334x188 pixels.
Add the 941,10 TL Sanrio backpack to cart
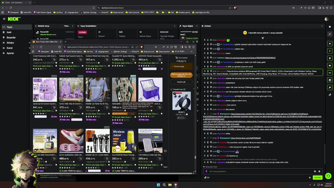click(54, 107)
